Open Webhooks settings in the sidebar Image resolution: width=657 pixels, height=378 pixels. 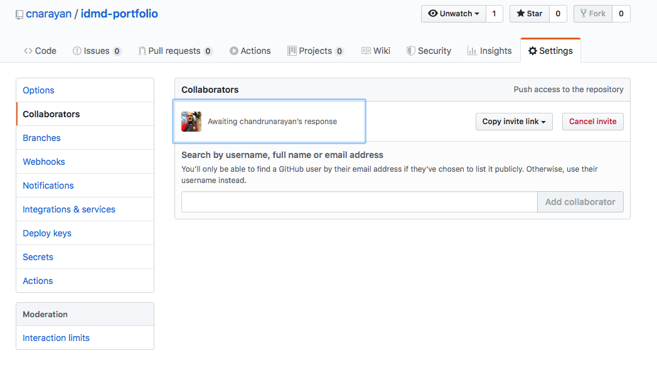pyautogui.click(x=85, y=162)
